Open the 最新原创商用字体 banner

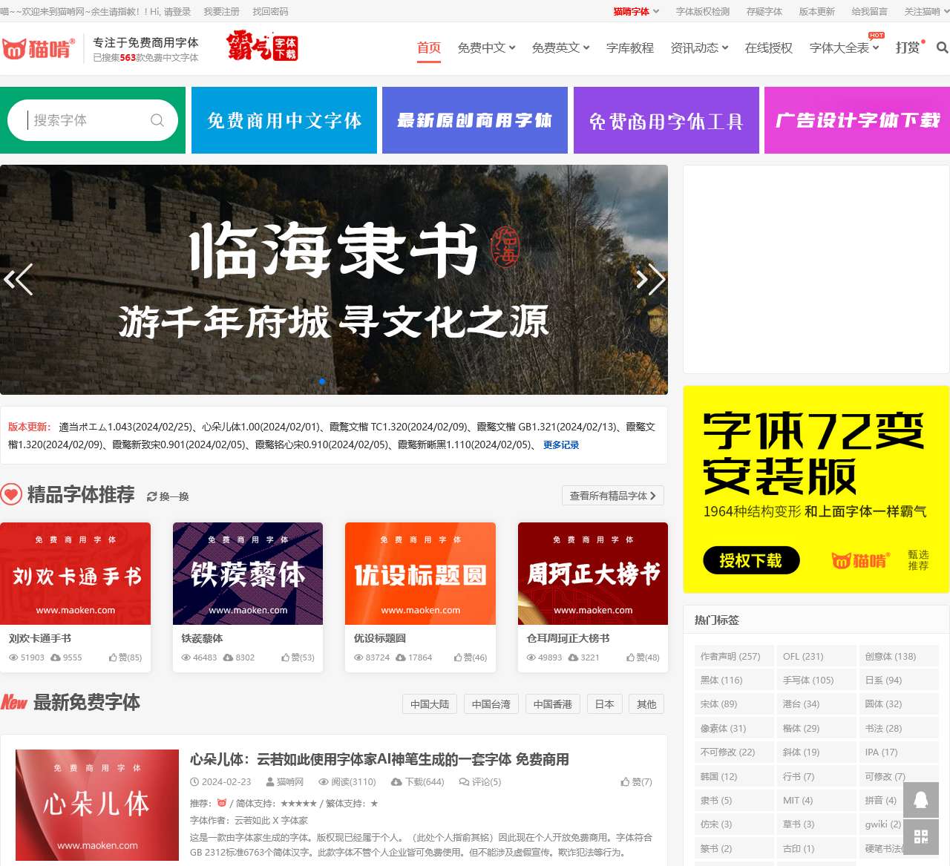tap(475, 120)
